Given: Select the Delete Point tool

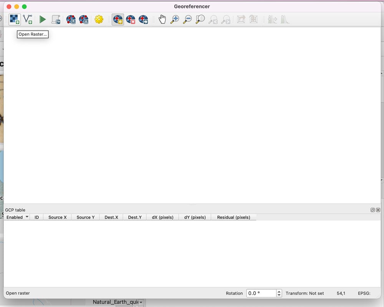Looking at the screenshot, I should 131,19.
